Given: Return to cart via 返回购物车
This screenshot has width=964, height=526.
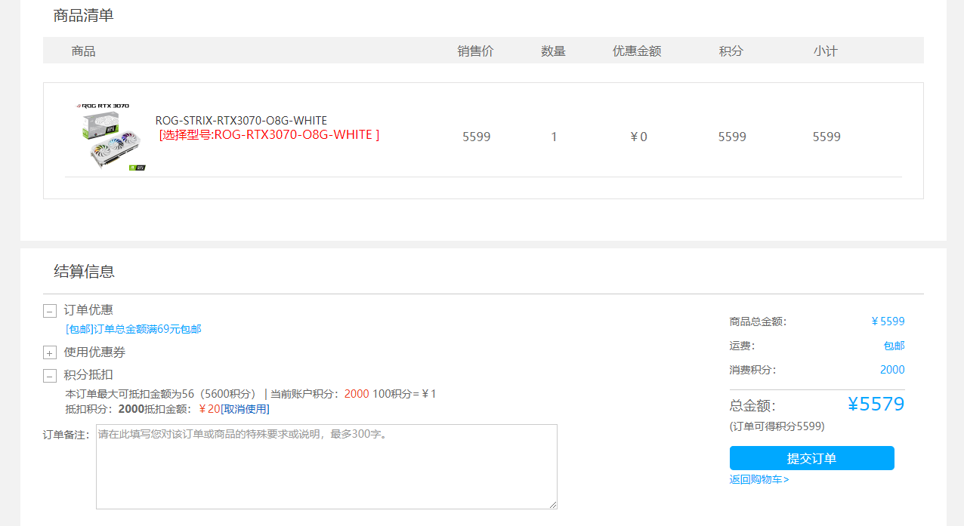Looking at the screenshot, I should pyautogui.click(x=759, y=479).
